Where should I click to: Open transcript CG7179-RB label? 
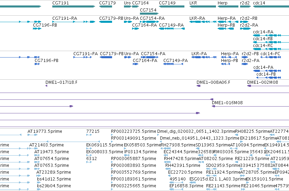pyautogui.click(x=111, y=18)
